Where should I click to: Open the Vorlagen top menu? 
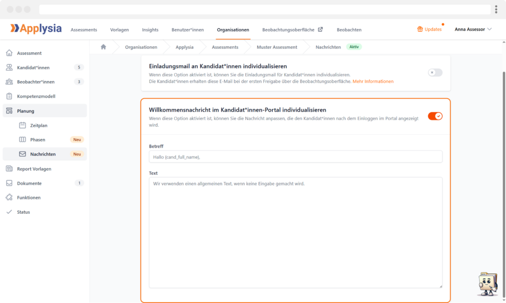tap(120, 30)
